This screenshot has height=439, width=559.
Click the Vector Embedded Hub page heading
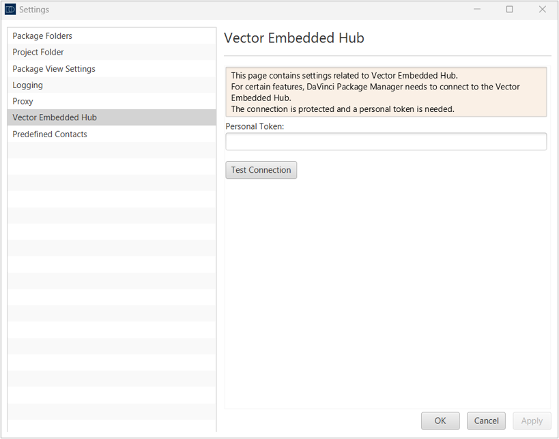pos(294,38)
